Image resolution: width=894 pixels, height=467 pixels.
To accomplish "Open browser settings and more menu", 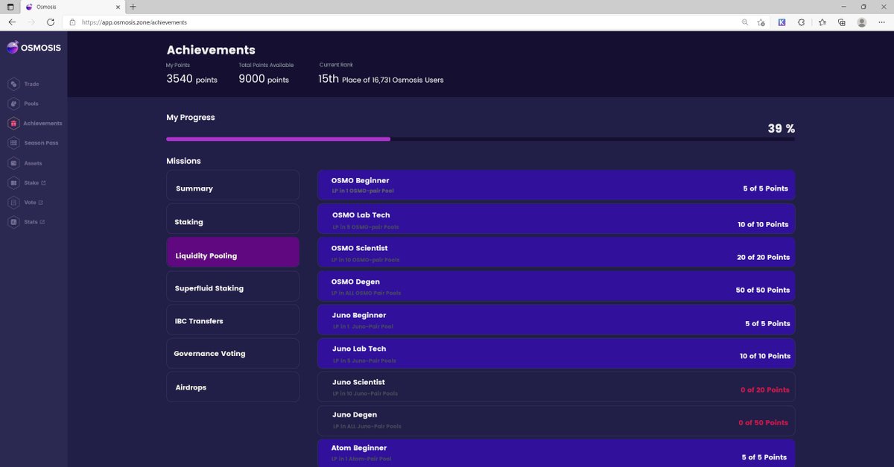I will coord(883,22).
